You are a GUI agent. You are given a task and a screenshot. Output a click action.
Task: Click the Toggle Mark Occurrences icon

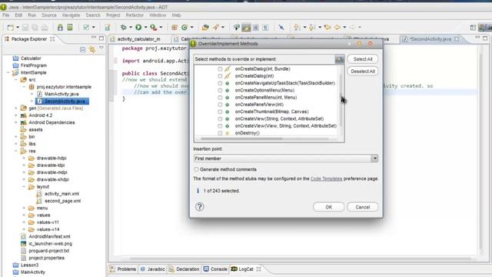click(246, 28)
